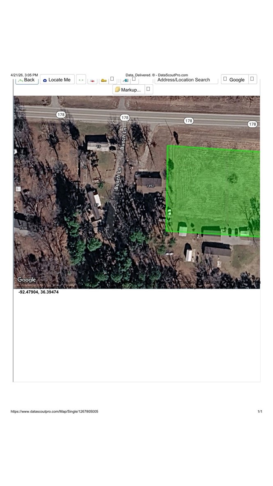The height and width of the screenshot is (486, 273).
Task: Click the green arrows zoom extent icon
Action: tap(81, 80)
